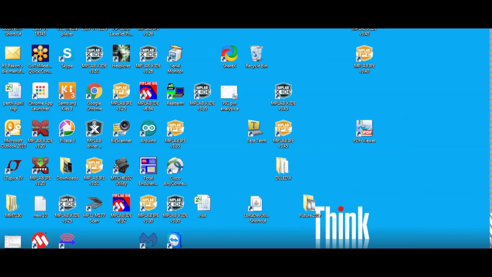Viewport: 492px width, 277px height.
Task: Launch MPLAB IPE v3.20
Action: tap(40, 172)
